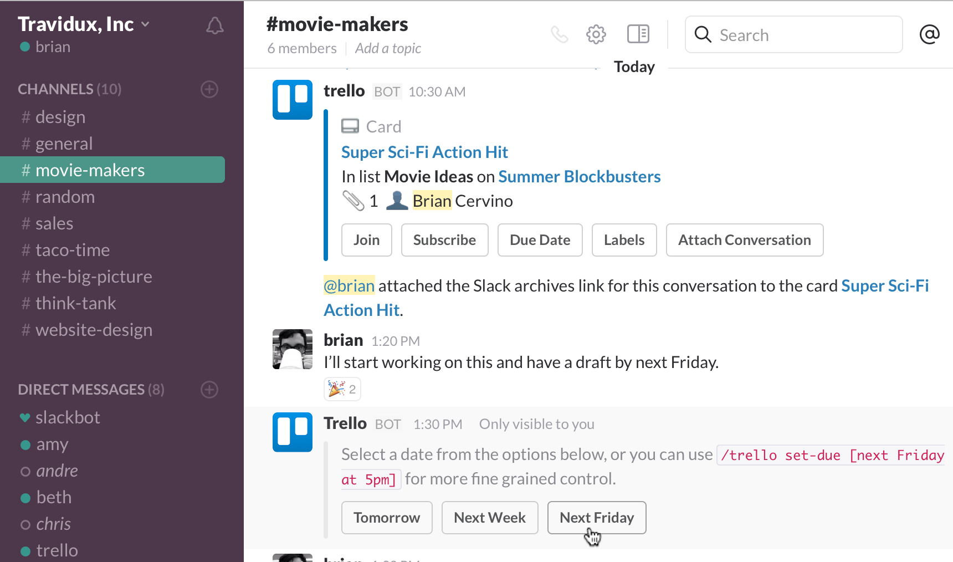The image size is (953, 562).
Task: Open channel settings gear
Action: pyautogui.click(x=596, y=34)
